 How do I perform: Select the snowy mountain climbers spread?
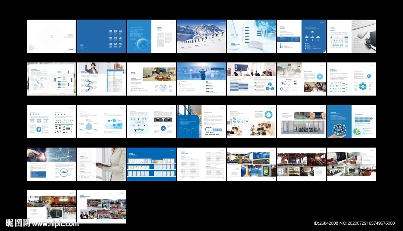point(201,36)
